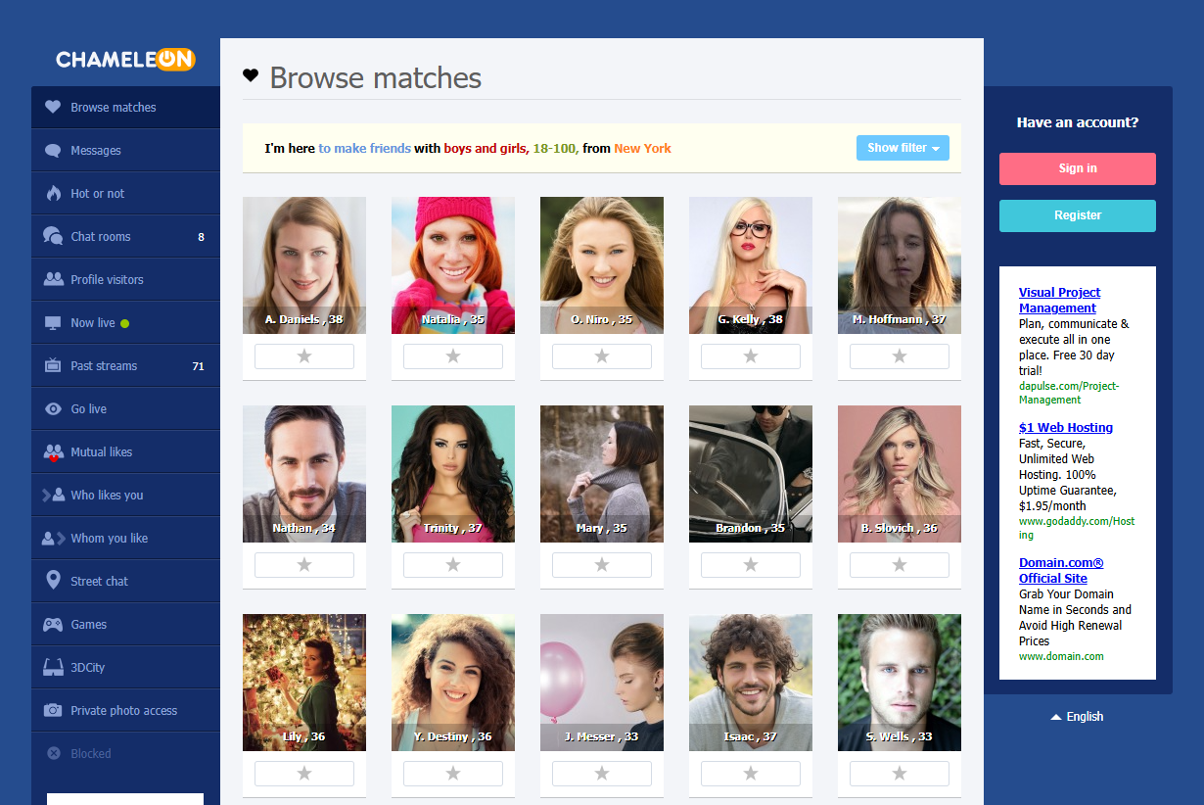
Task: Toggle favorite star under S. Wells
Action: pyautogui.click(x=900, y=774)
